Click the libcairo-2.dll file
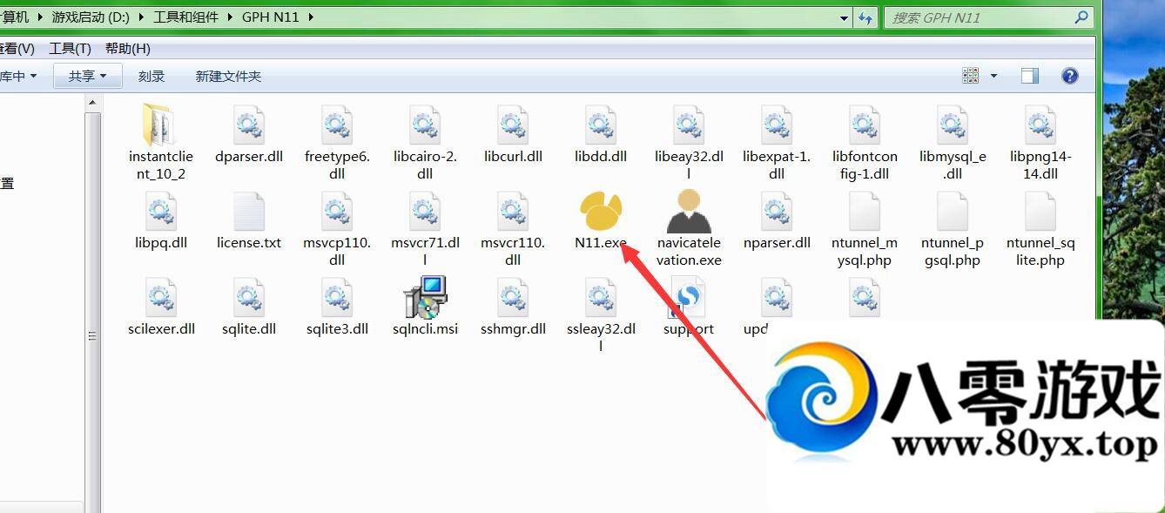The height and width of the screenshot is (513, 1165). click(425, 143)
